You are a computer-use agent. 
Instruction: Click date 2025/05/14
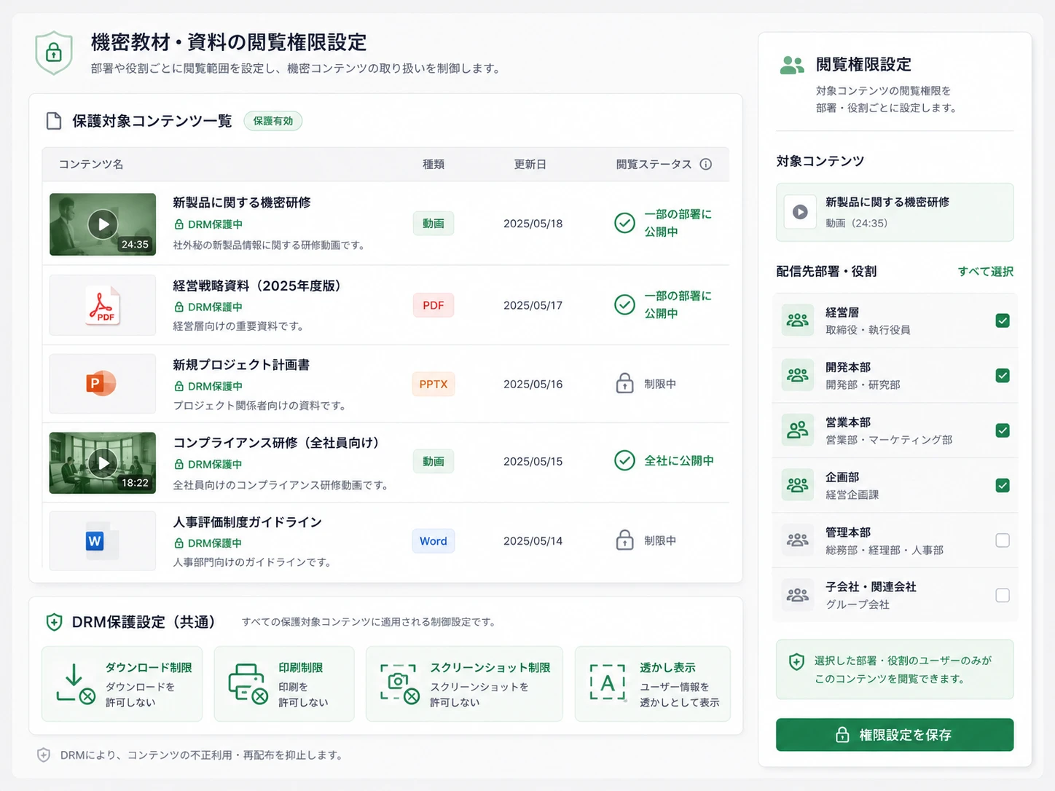[533, 541]
